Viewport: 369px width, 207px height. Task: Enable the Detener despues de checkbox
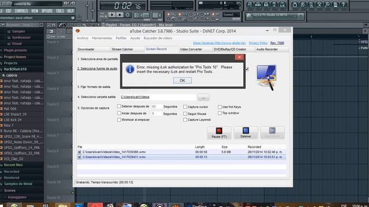coord(119,106)
